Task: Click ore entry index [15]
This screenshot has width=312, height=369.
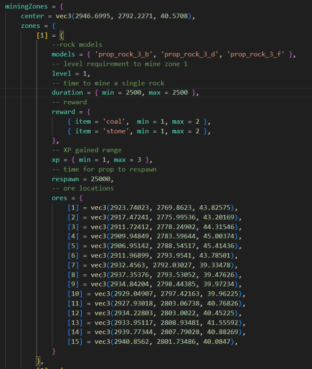Action: (x=75, y=341)
